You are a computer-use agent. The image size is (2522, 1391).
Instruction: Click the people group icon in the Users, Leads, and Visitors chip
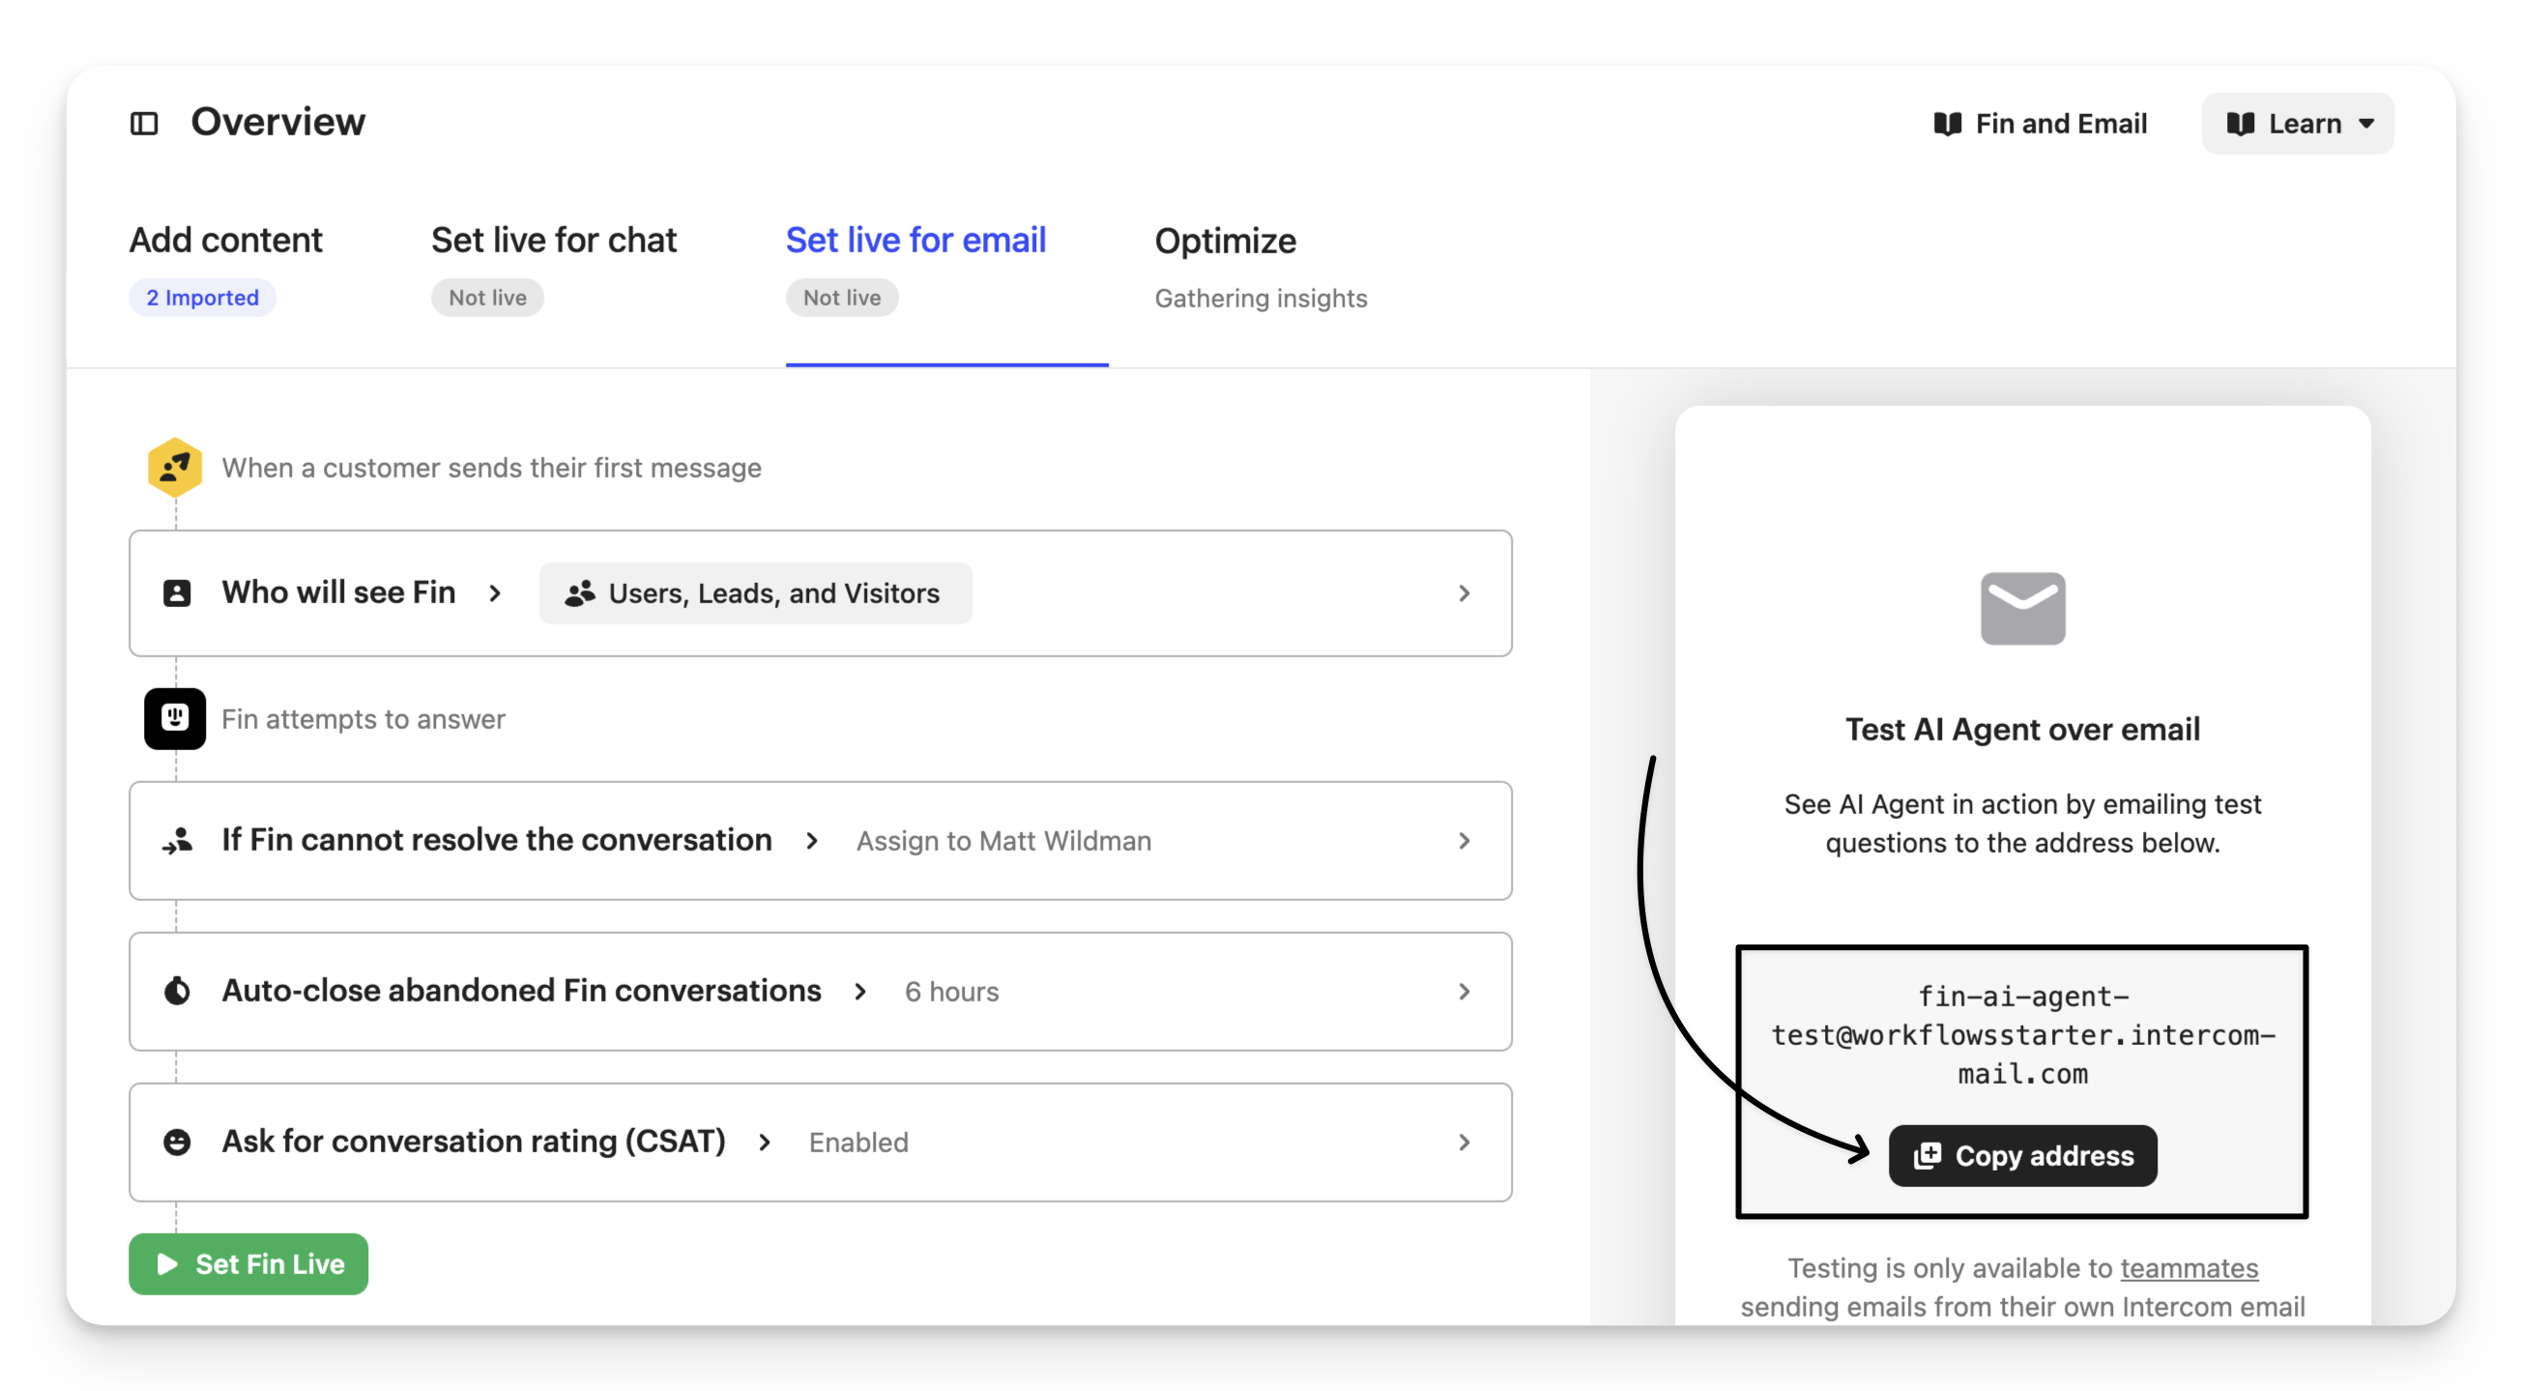[580, 594]
